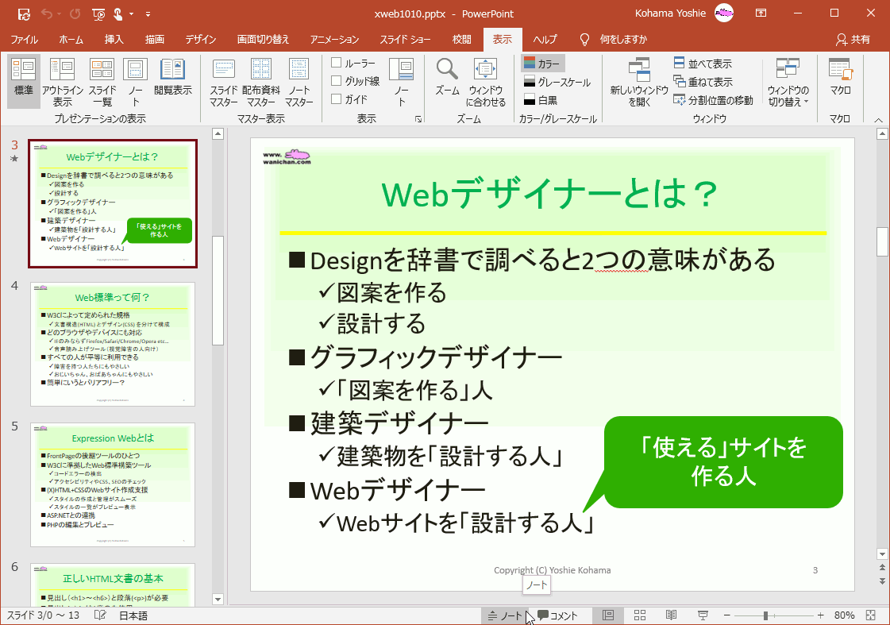
Task: Select Black and White (白黒) mode
Action: click(x=540, y=100)
